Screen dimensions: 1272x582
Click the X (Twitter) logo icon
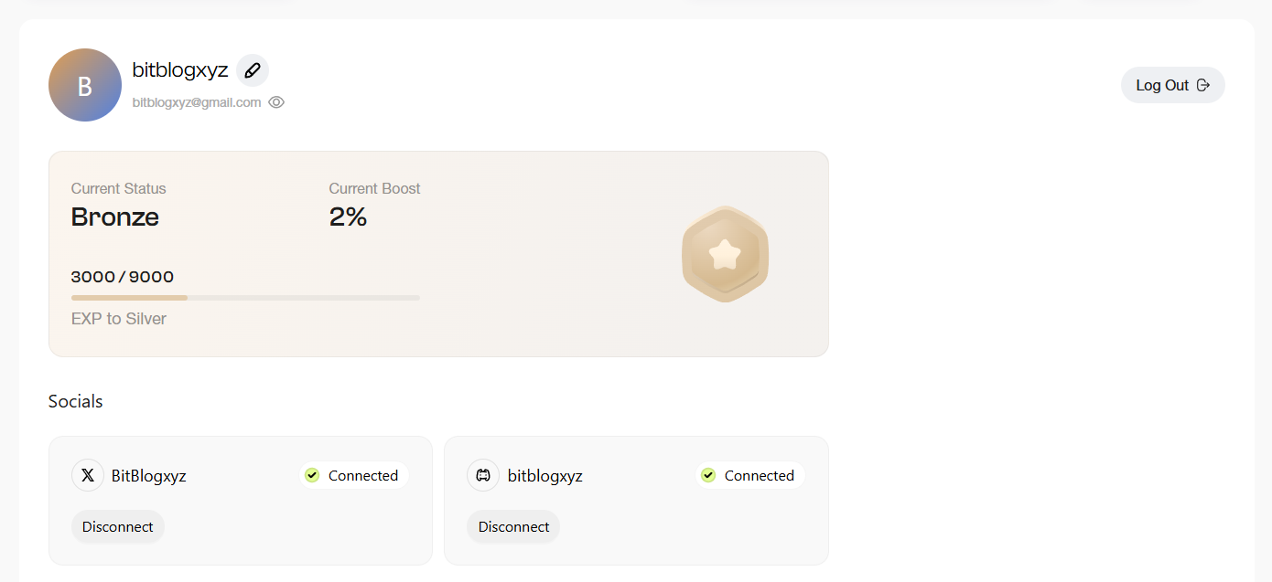88,475
